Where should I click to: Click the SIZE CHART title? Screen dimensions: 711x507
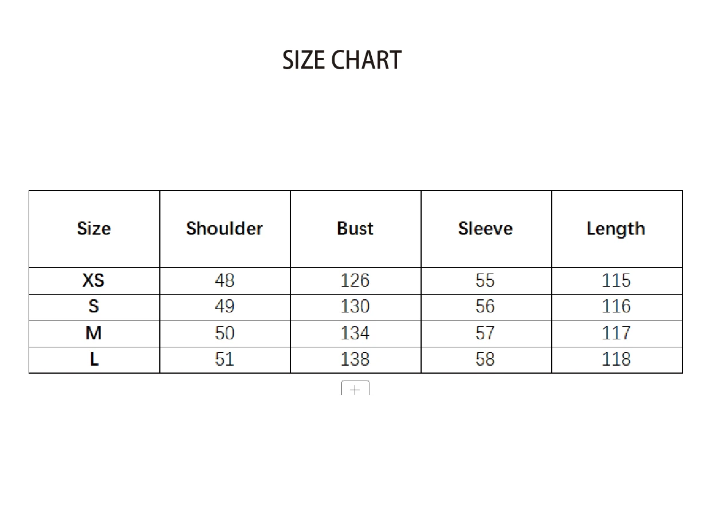(x=342, y=61)
